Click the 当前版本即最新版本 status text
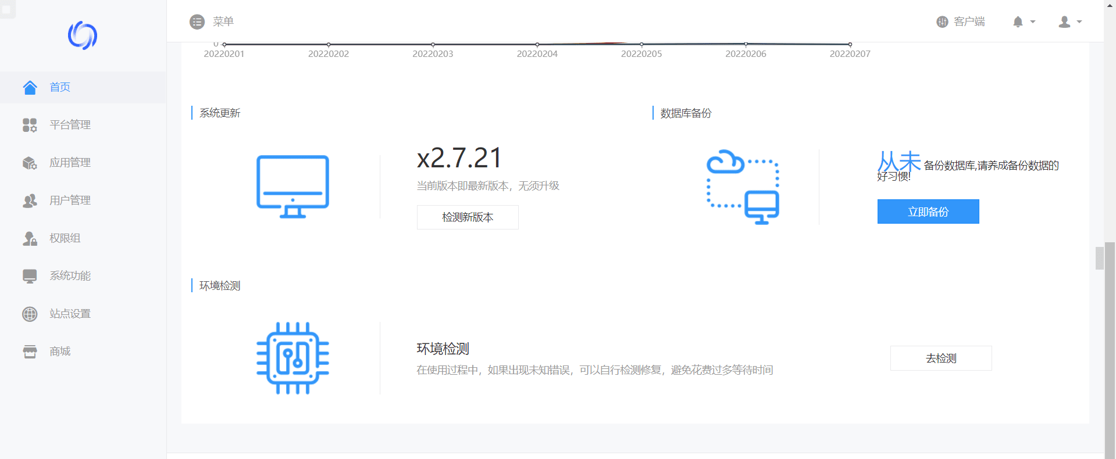This screenshot has height=459, width=1116. tap(488, 186)
